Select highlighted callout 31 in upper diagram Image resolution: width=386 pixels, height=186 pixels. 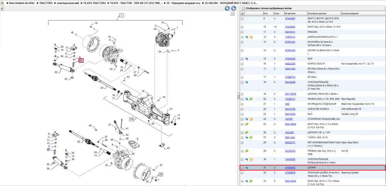click(x=81, y=60)
